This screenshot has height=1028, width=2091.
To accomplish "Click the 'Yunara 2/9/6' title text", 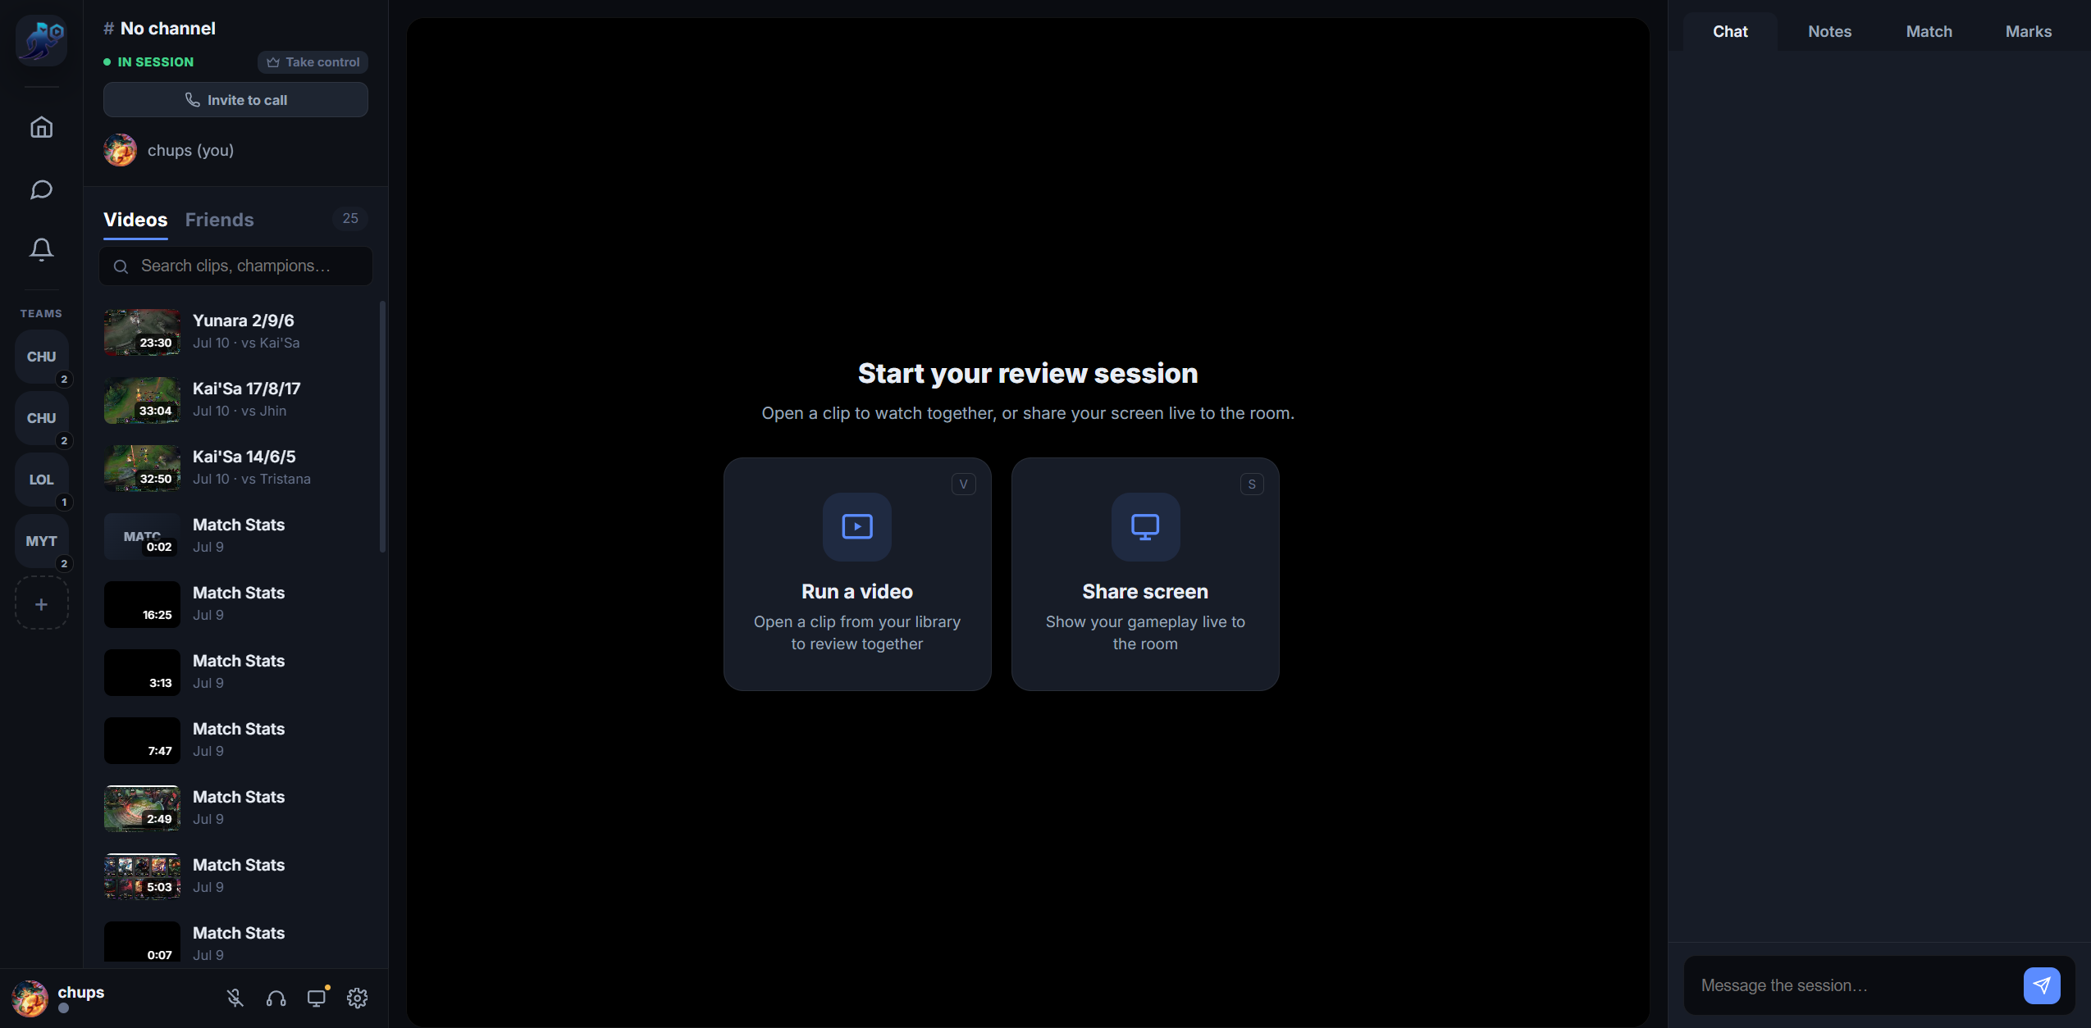I will point(243,321).
